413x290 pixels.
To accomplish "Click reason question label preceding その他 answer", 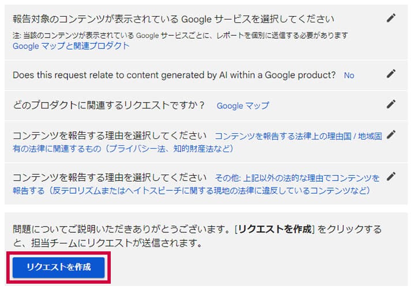I will (x=110, y=177).
